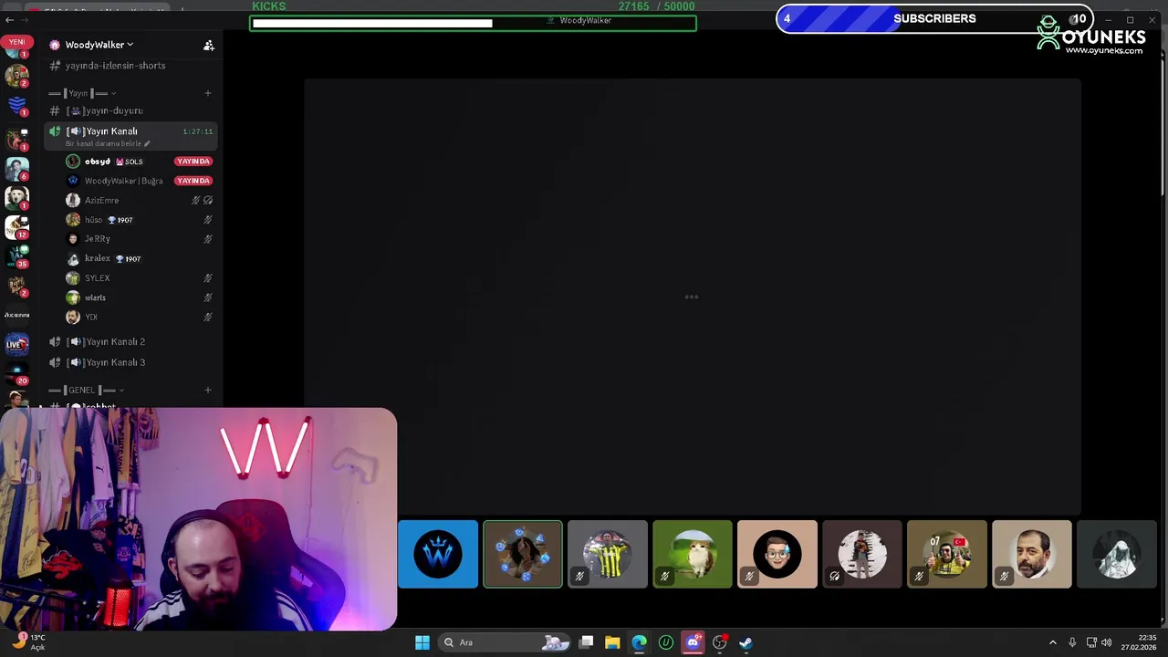Open the server icon with badge 20
This screenshot has width=1168, height=657.
click(x=16, y=373)
